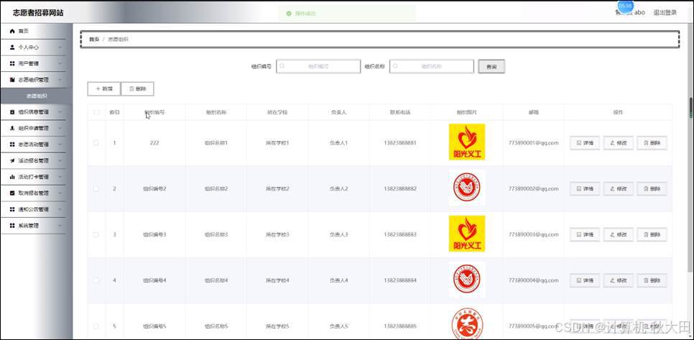The width and height of the screenshot is (694, 340).
Task: Collapse the 志愿组织管理 menu arrow
Action: coord(60,80)
